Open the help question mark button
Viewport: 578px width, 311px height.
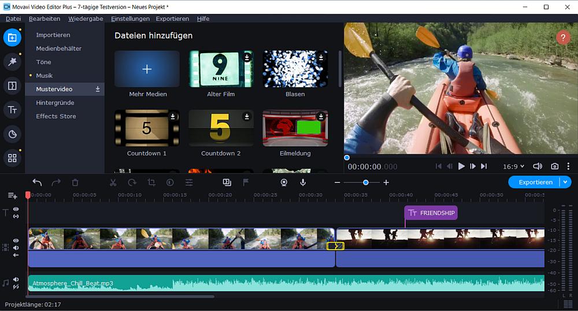[x=563, y=37]
